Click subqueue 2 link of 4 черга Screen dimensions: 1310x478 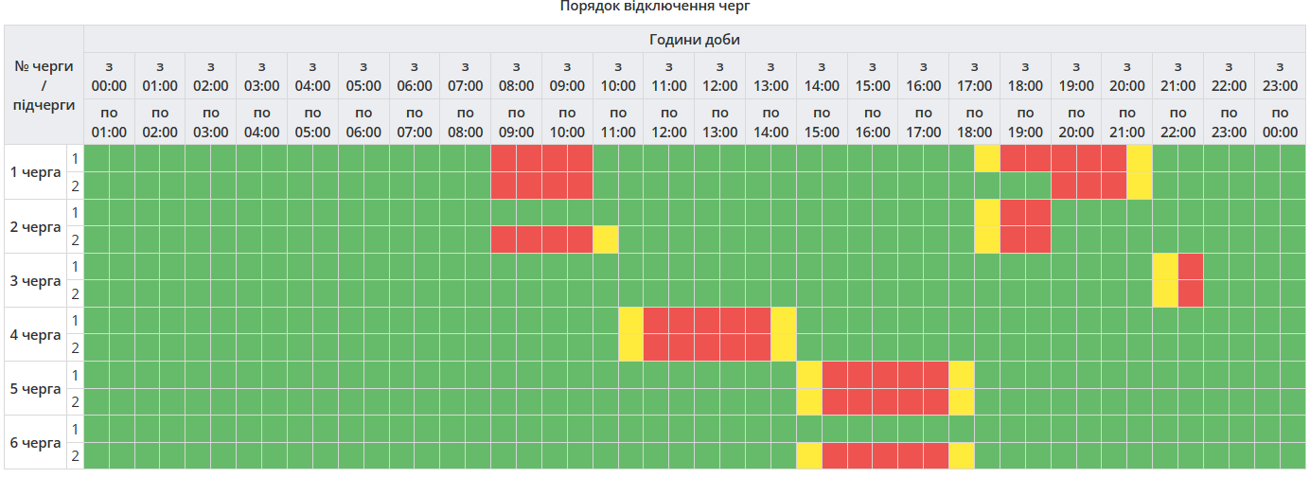pyautogui.click(x=75, y=347)
